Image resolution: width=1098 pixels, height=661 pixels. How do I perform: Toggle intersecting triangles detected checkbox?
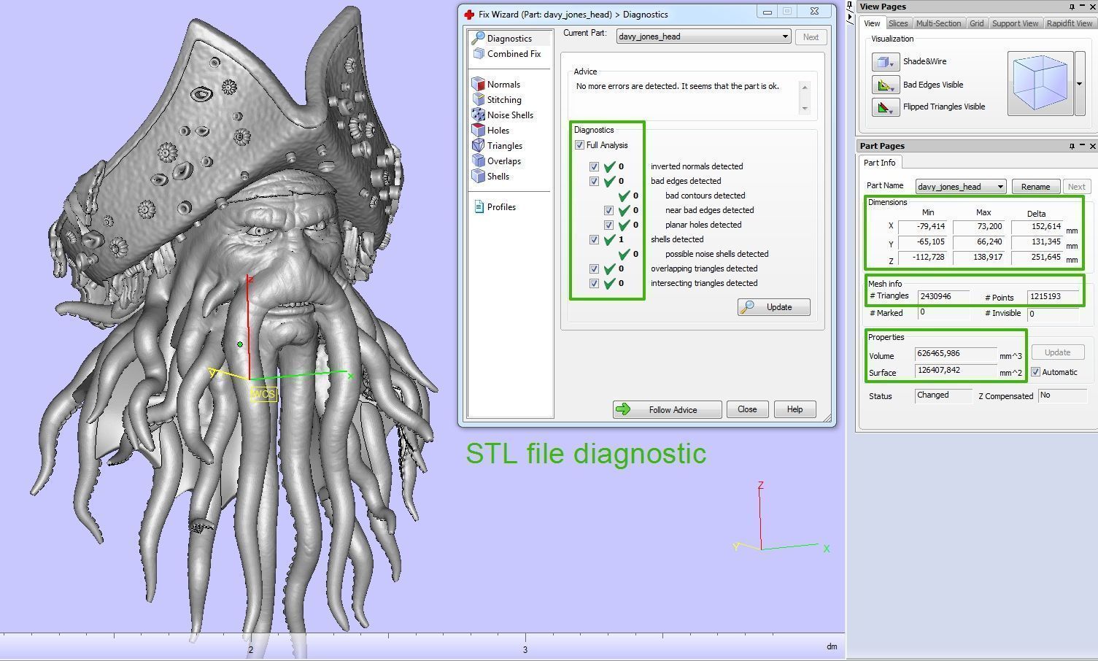(594, 283)
